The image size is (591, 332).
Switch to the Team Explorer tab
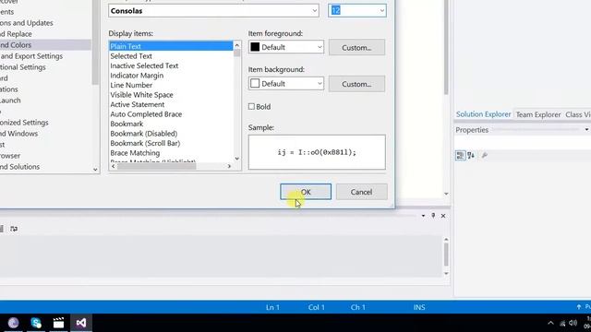537,114
